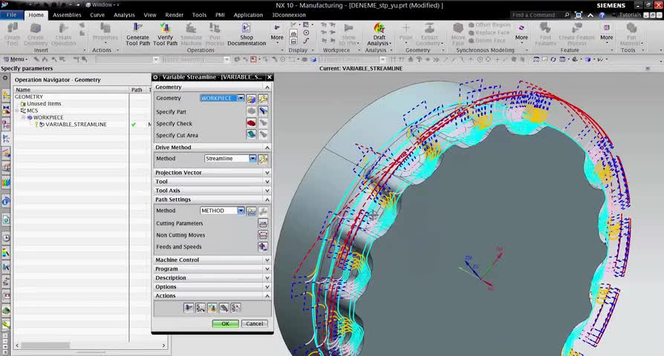
Task: Click the new method icon in Path Settings
Action: pos(252,211)
